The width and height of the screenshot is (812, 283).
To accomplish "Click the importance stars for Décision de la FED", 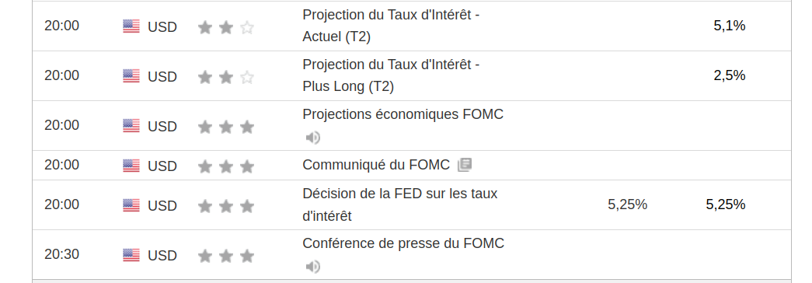I will click(x=226, y=206).
